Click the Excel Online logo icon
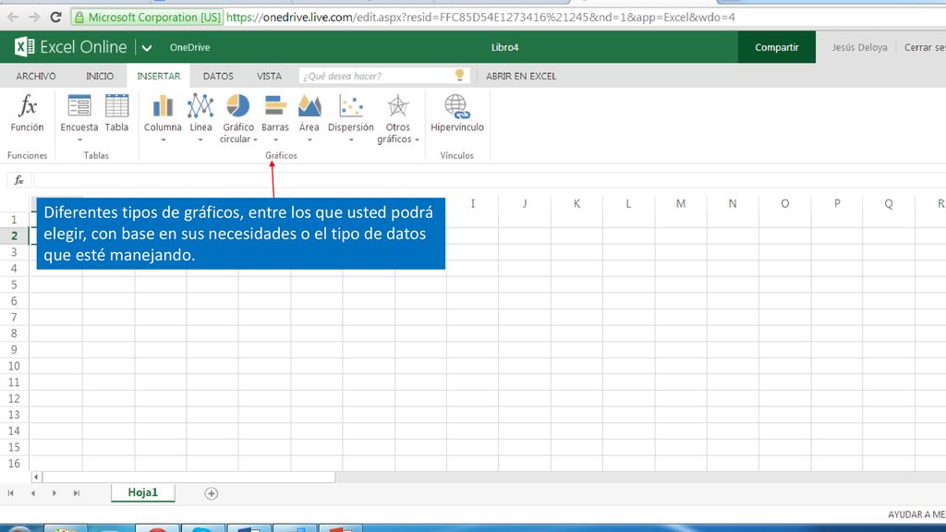946x532 pixels. coord(24,47)
